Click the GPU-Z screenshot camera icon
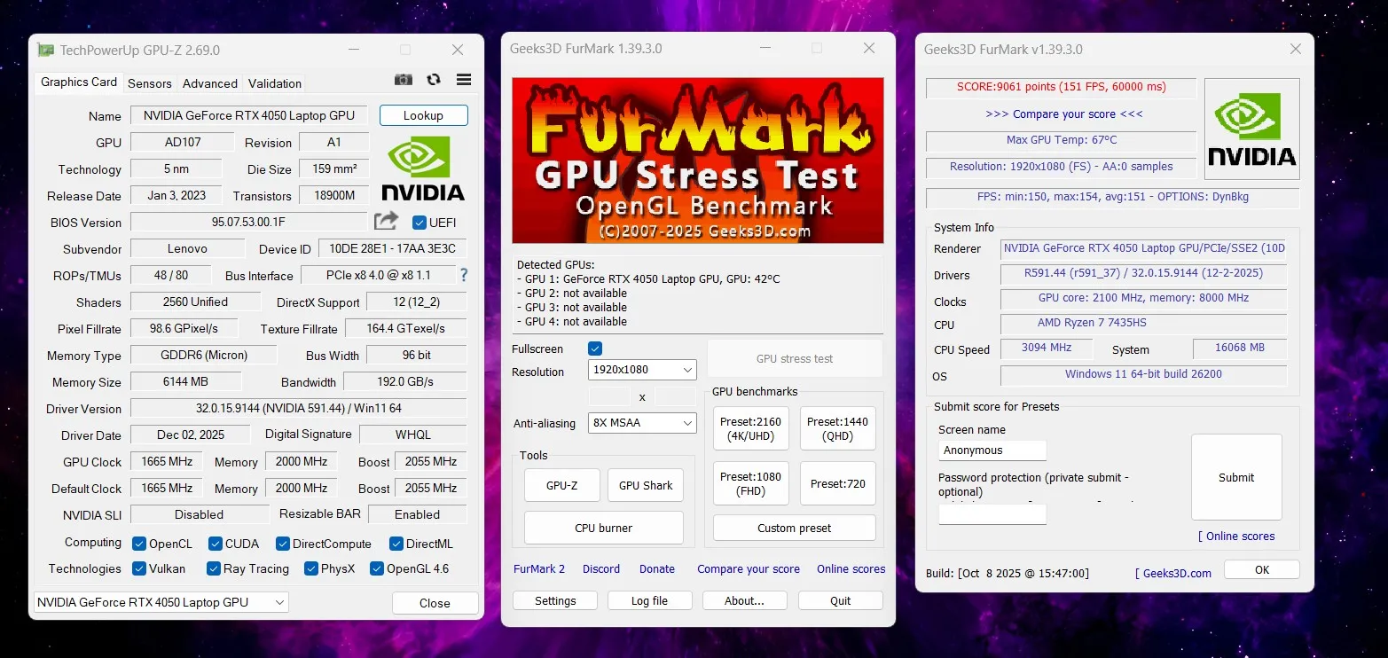The image size is (1388, 658). (404, 80)
